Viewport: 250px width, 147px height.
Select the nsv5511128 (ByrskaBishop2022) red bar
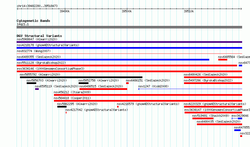(x=127, y=66)
